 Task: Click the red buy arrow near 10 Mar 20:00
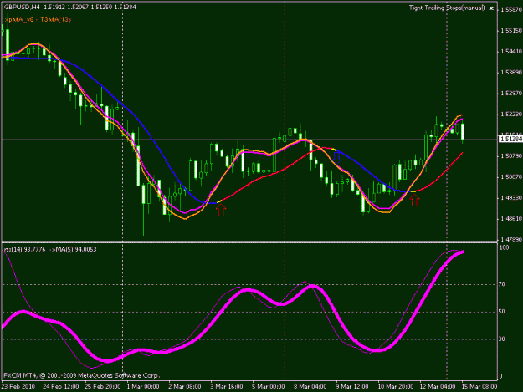(414, 200)
